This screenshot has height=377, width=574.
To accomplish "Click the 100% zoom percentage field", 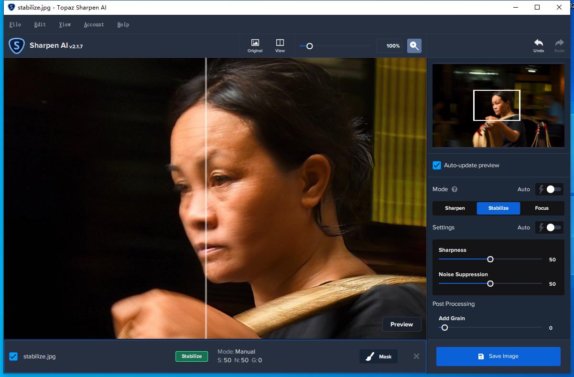I will click(x=390, y=46).
